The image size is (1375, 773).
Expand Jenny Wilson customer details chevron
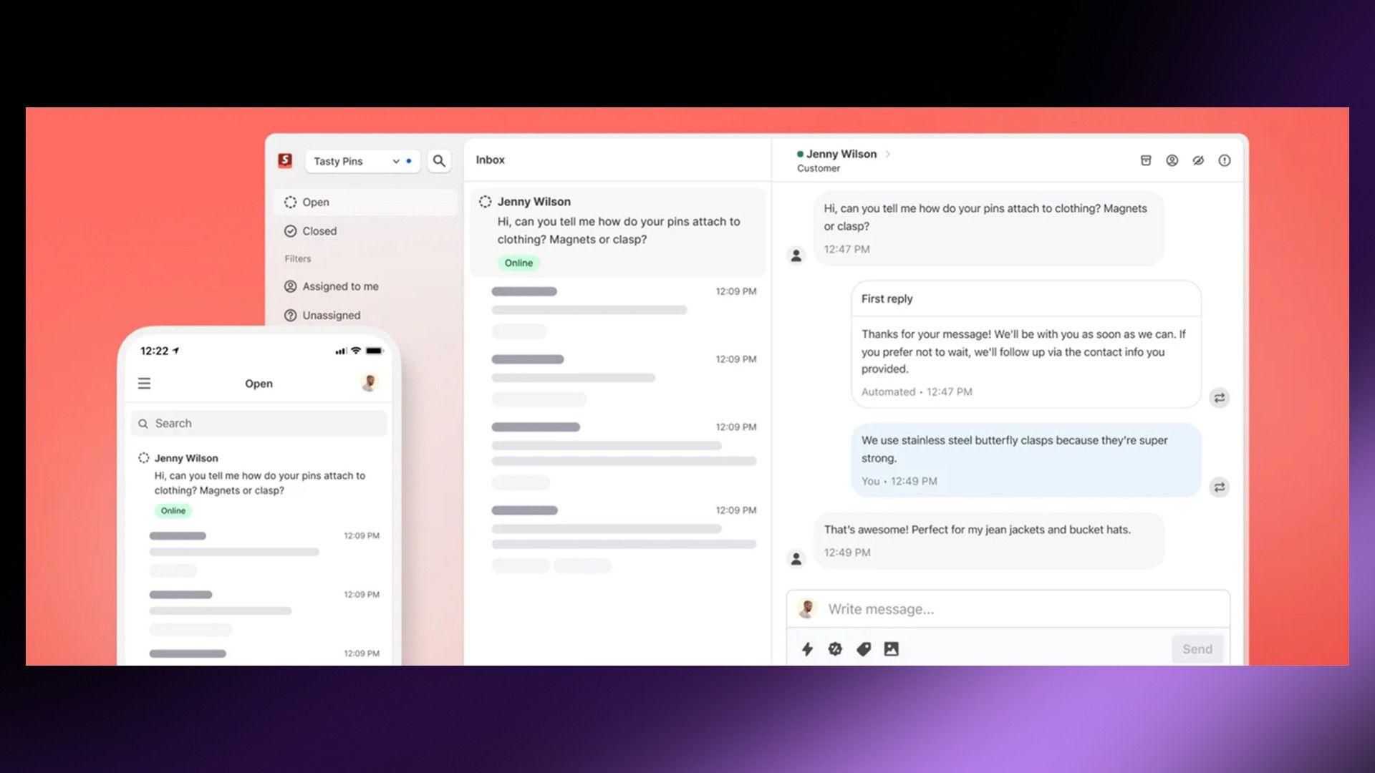tap(888, 154)
